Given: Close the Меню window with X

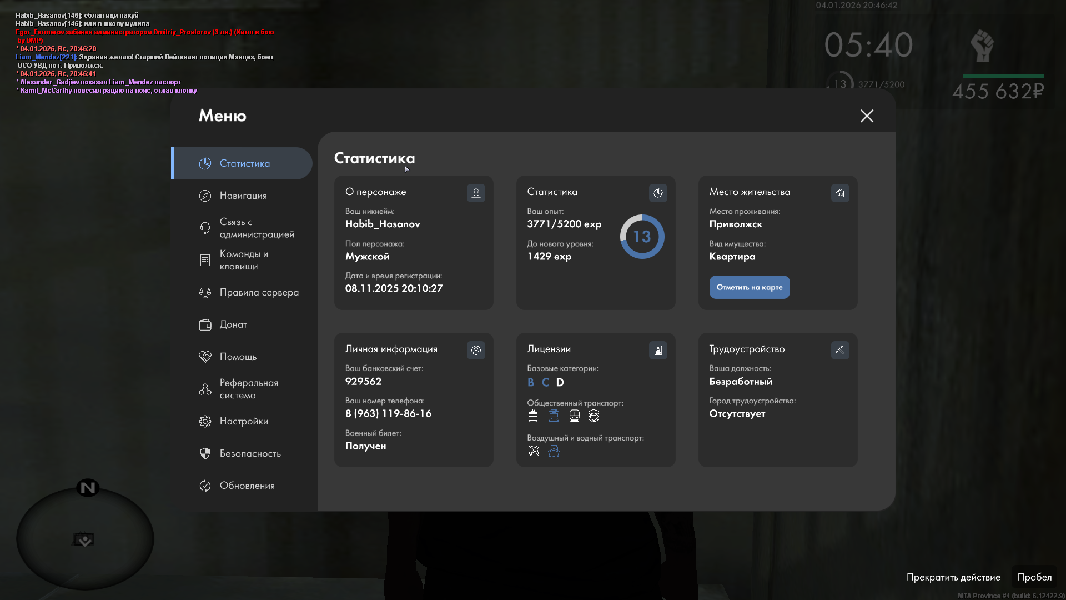Looking at the screenshot, I should pyautogui.click(x=867, y=116).
